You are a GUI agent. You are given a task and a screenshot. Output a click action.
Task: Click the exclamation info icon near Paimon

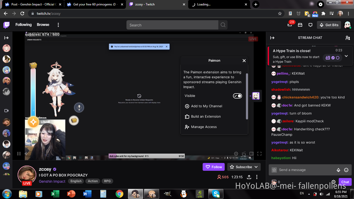(x=79, y=107)
